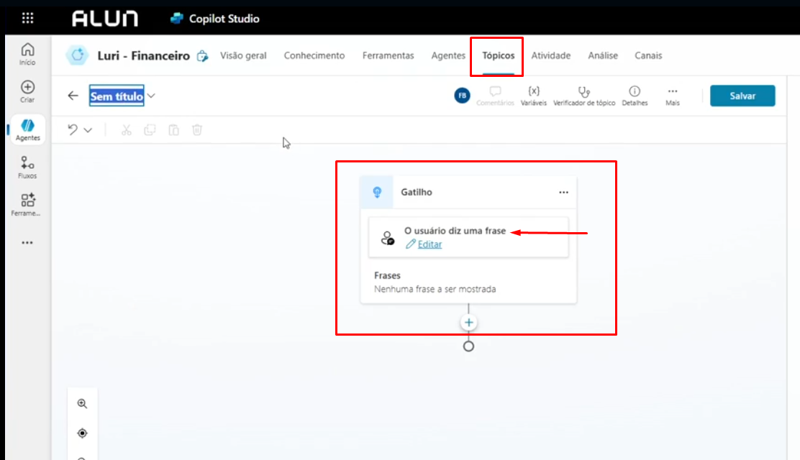Click the agent settings icon beside Luri - Financeiro

point(203,55)
